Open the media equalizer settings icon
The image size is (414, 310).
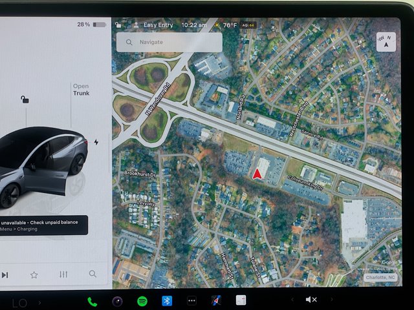click(63, 274)
